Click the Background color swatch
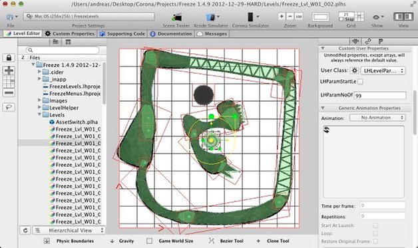The height and width of the screenshot is (248, 418). 320,17
